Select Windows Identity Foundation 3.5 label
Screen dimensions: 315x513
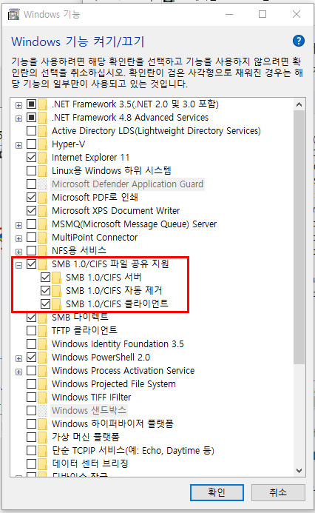[x=118, y=344]
